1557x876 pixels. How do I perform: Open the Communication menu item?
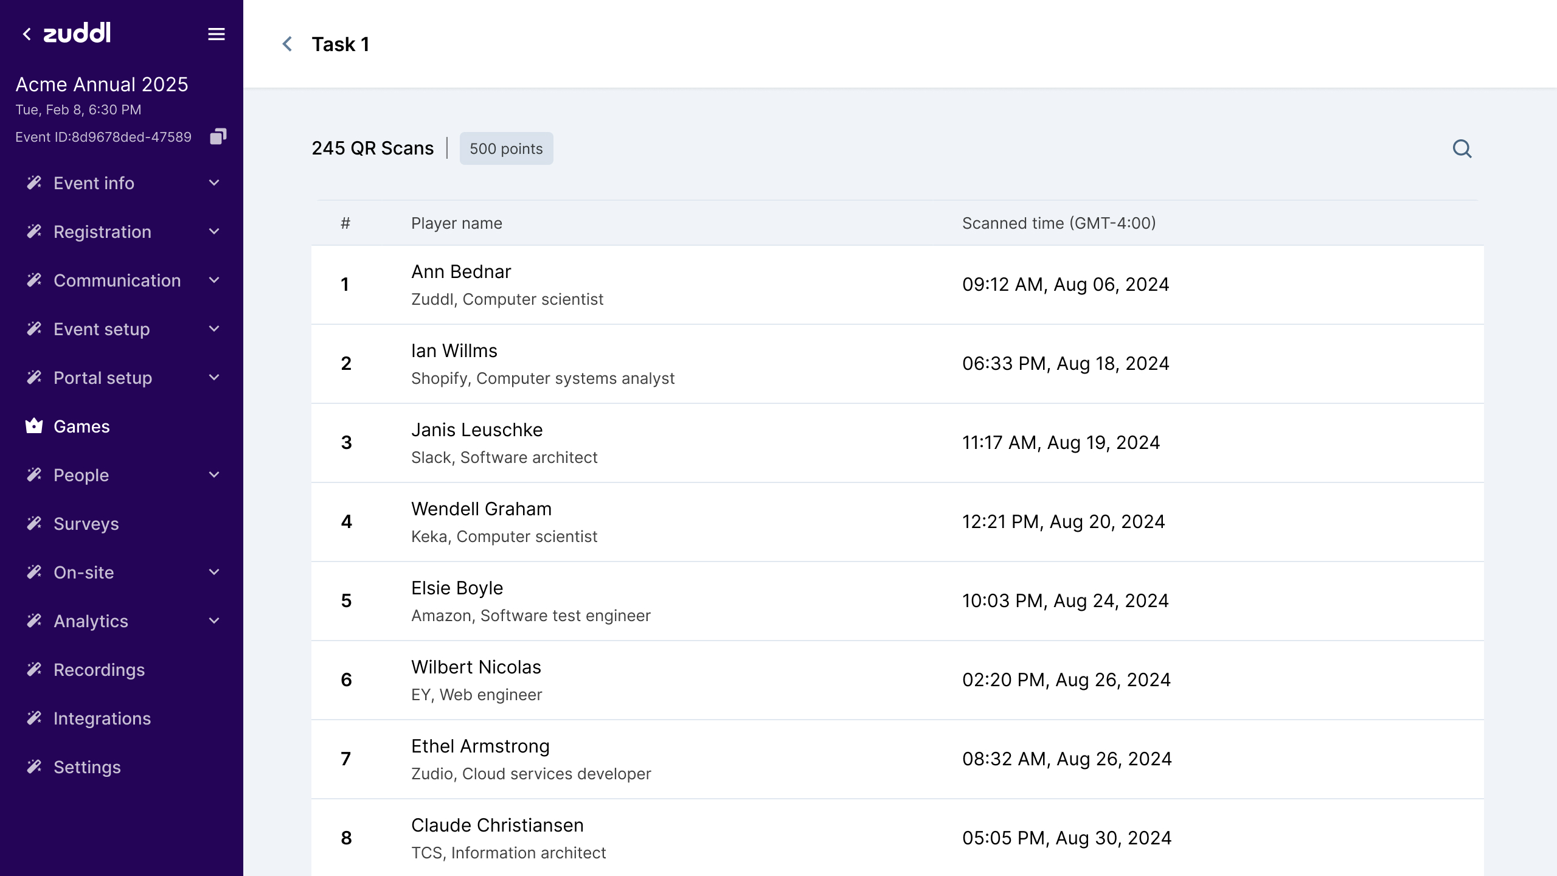coord(117,280)
